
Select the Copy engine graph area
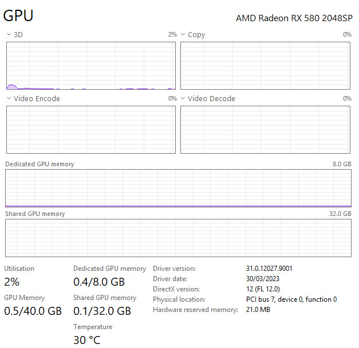tap(265, 66)
